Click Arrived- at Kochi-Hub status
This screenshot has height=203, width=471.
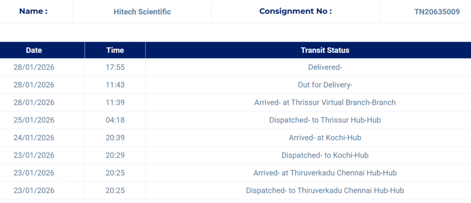(325, 137)
